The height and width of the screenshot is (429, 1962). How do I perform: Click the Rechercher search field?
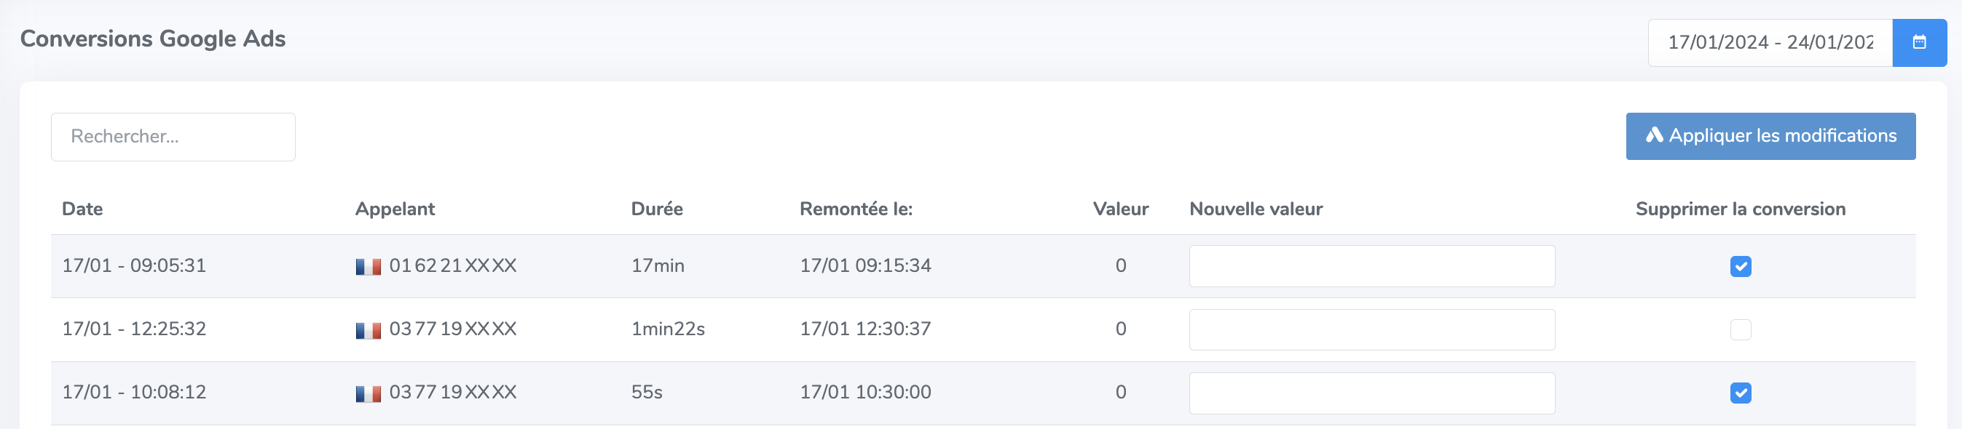pyautogui.click(x=173, y=137)
